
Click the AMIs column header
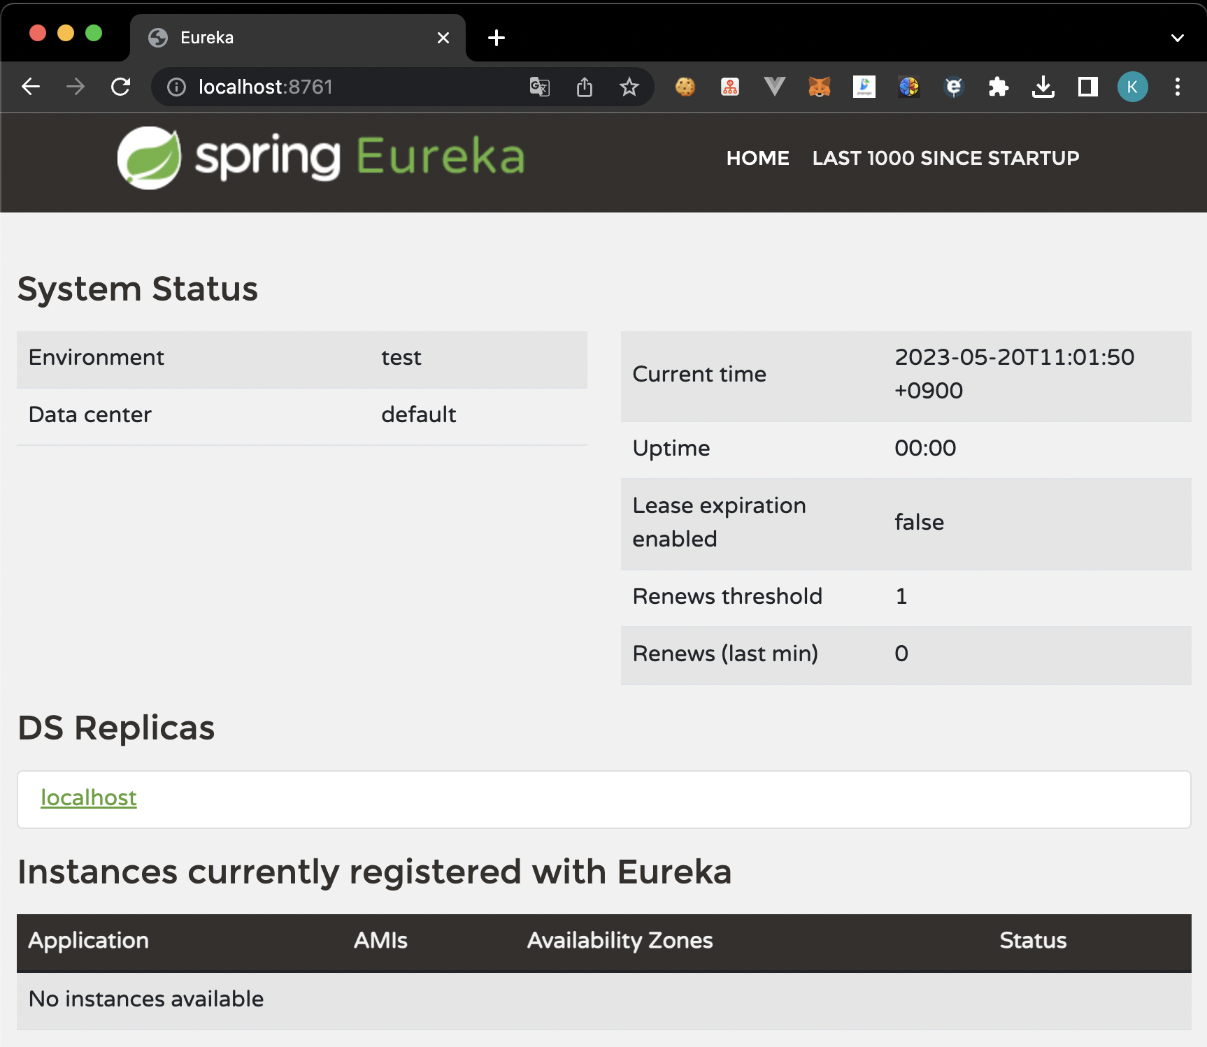pyautogui.click(x=380, y=940)
